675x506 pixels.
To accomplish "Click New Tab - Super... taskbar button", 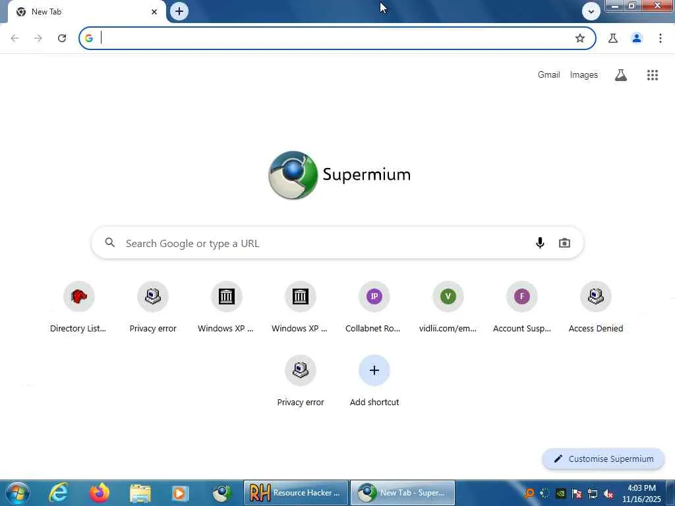I will [x=403, y=493].
